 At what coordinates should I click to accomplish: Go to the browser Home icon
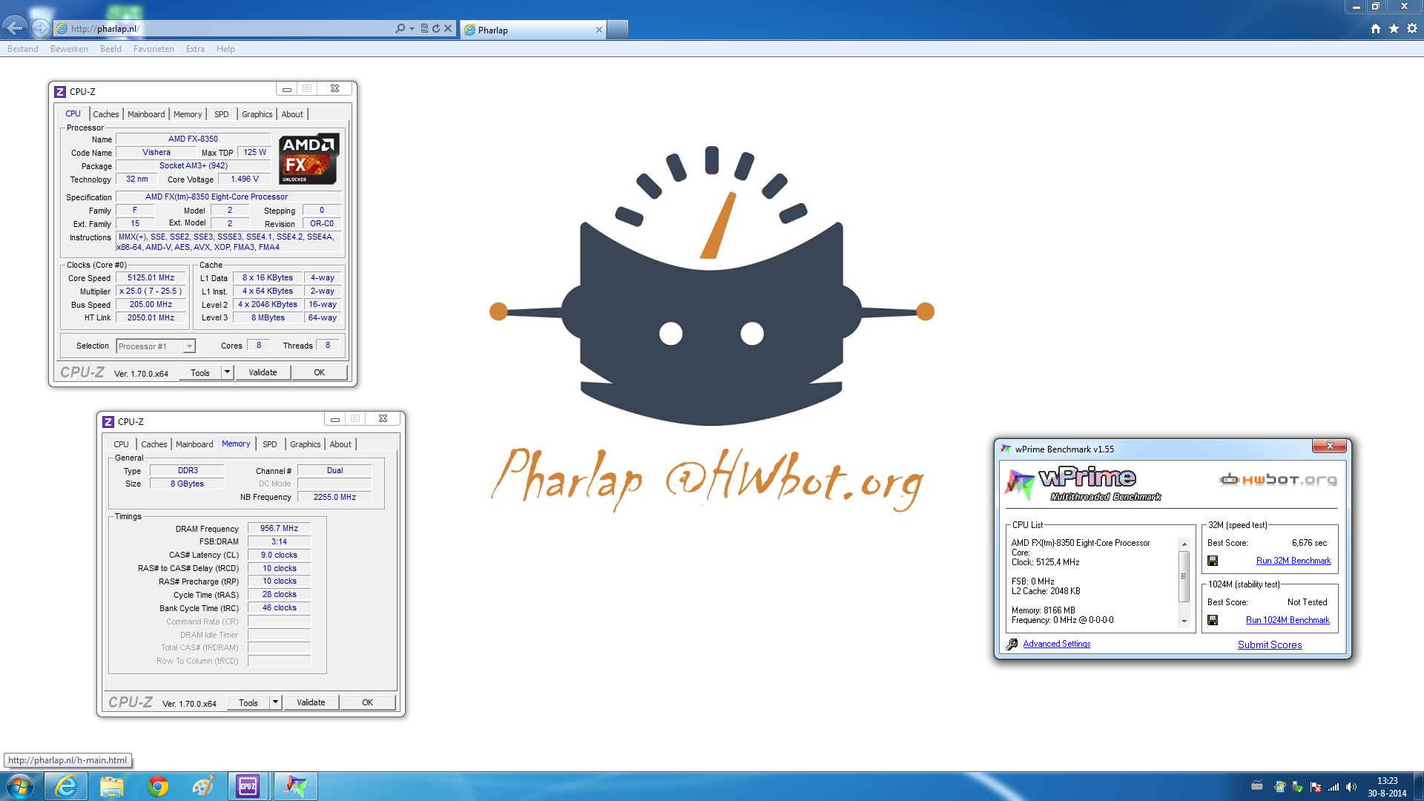1376,29
